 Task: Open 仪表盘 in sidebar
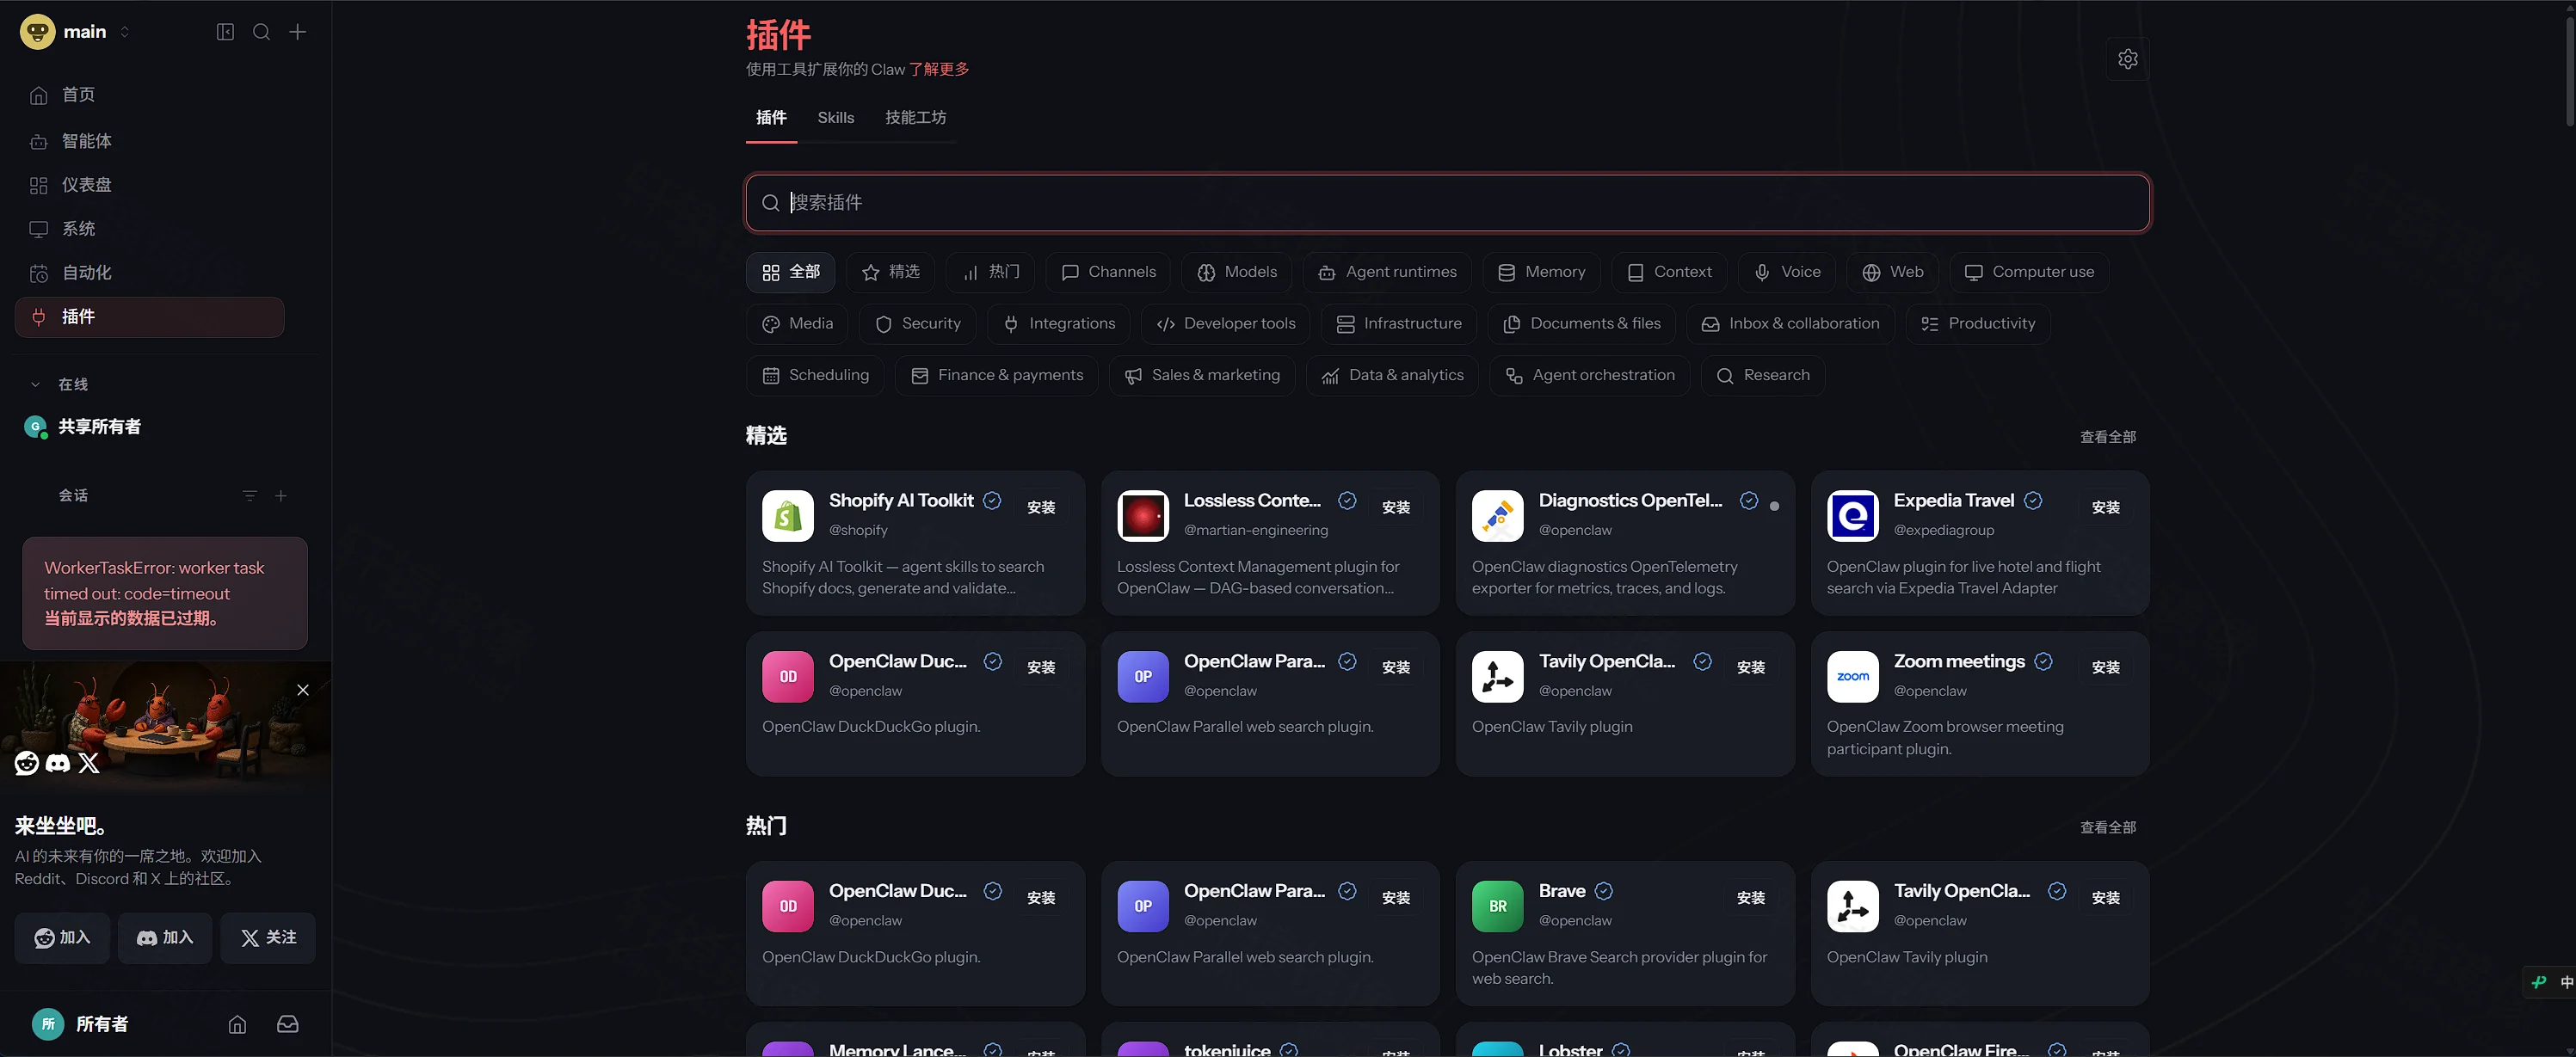(150, 185)
